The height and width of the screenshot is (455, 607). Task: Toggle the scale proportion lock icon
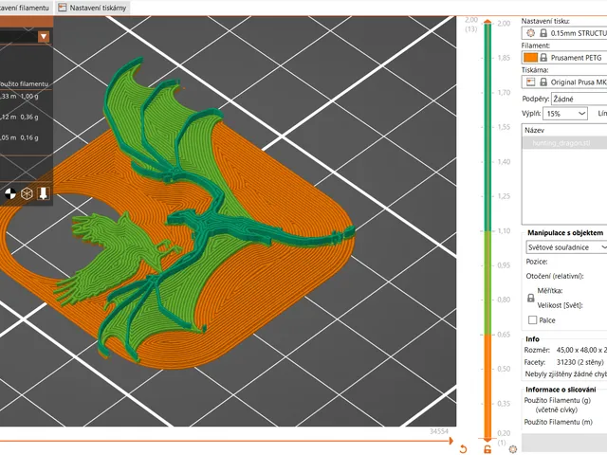coord(531,298)
